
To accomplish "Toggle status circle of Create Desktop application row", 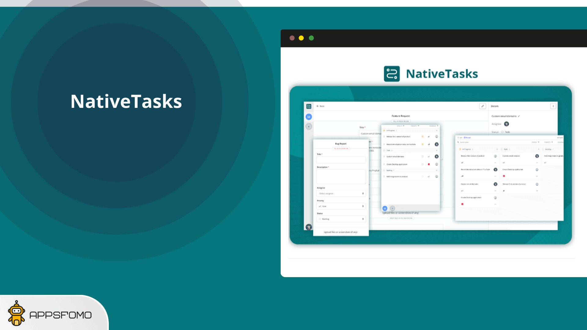I will [x=423, y=164].
